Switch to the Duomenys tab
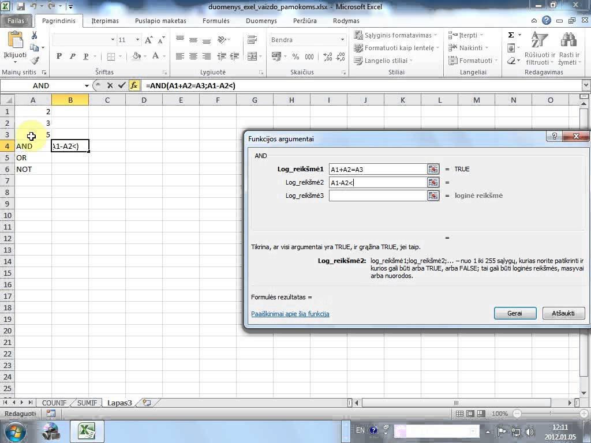Viewport: 591px width, 443px height. (261, 21)
